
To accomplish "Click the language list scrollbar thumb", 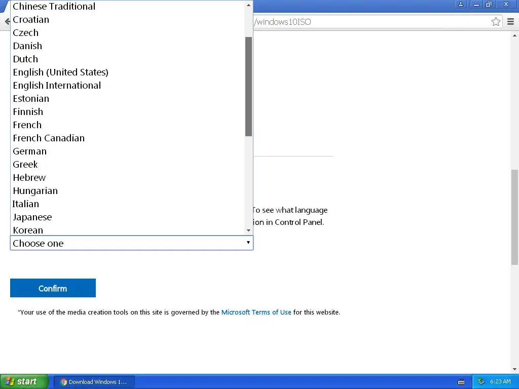I will point(248,87).
